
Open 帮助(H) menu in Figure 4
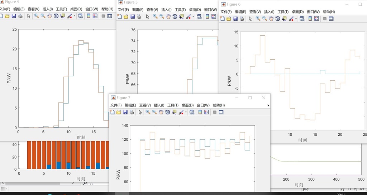point(107,9)
